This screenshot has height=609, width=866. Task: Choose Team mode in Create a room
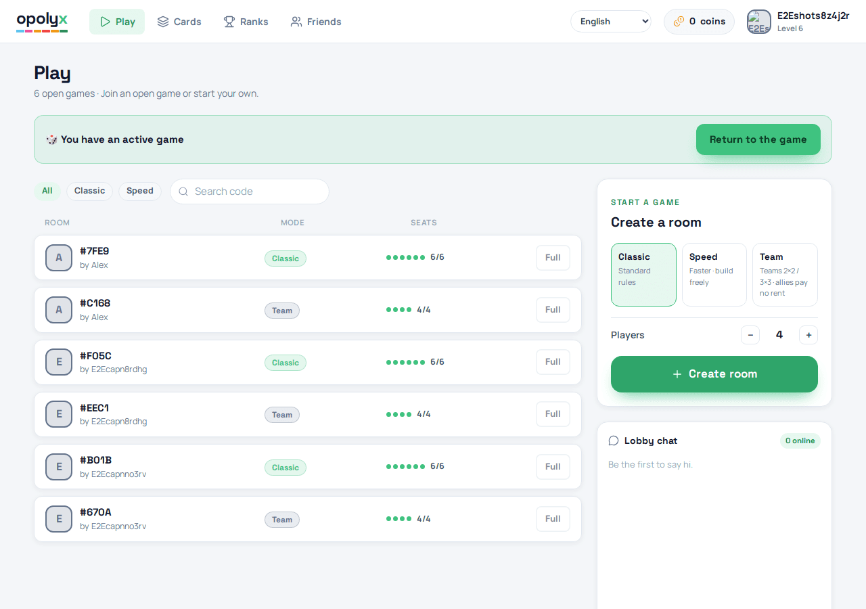785,275
